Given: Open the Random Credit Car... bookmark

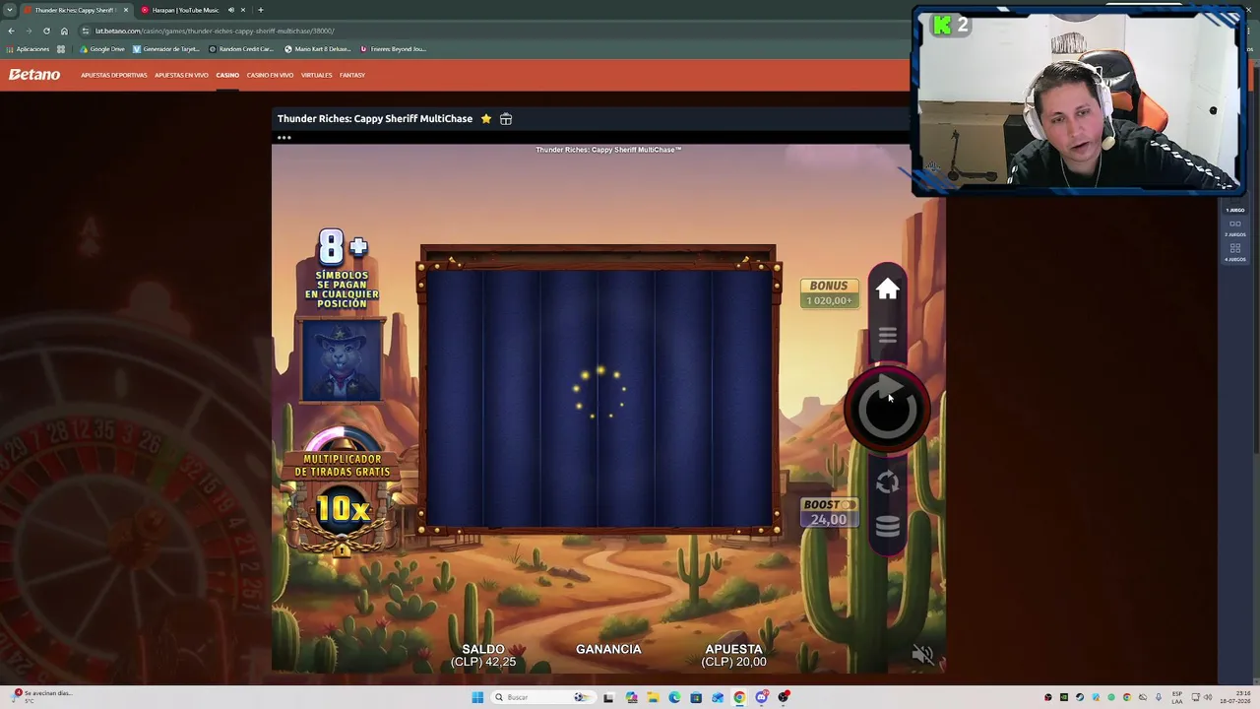Looking at the screenshot, I should 241,49.
